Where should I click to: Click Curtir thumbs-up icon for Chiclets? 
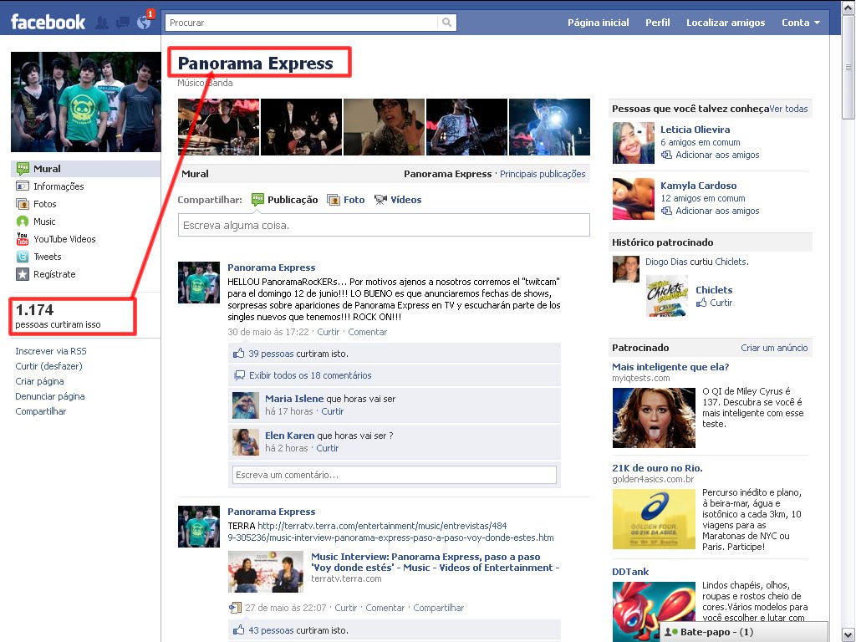(701, 302)
